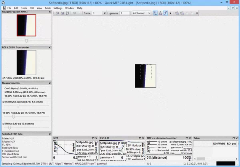
Task: Maximize the Table panel
Action: click(234, 138)
